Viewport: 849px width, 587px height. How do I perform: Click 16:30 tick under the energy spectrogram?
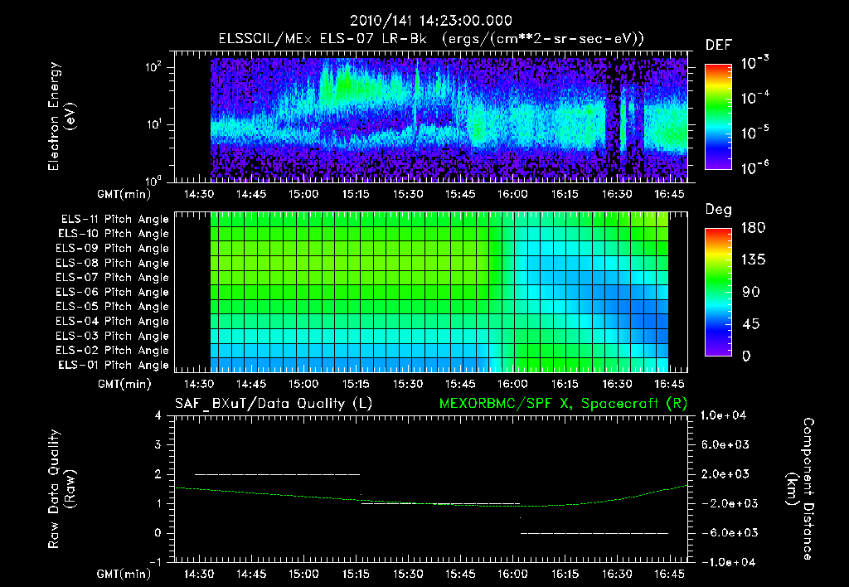coord(617,194)
